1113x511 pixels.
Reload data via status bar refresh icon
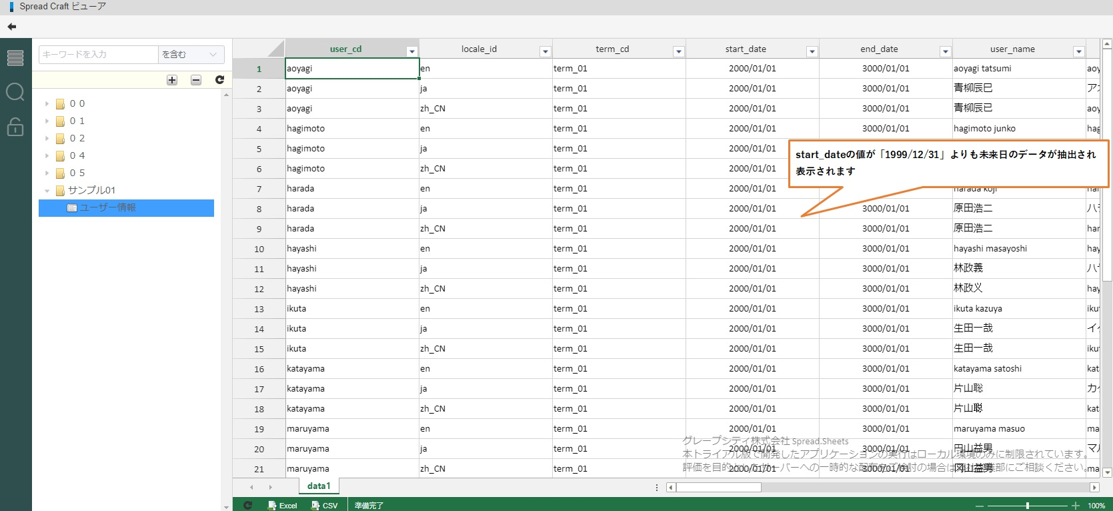pyautogui.click(x=247, y=506)
